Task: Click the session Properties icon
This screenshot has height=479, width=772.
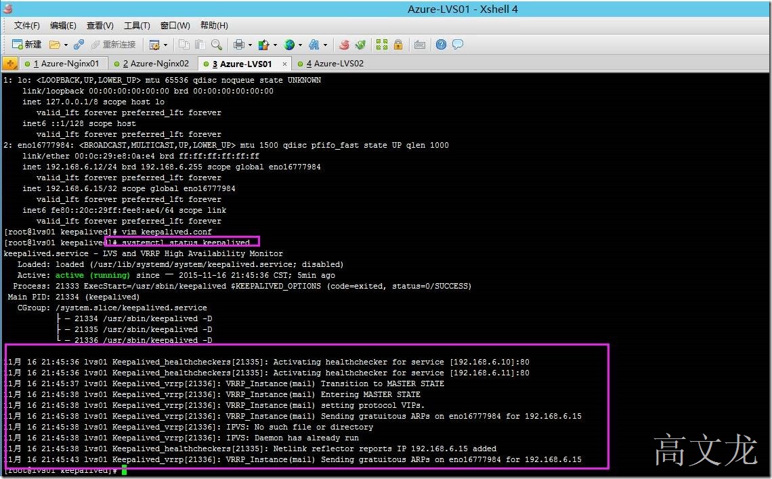Action: pyautogui.click(x=154, y=45)
